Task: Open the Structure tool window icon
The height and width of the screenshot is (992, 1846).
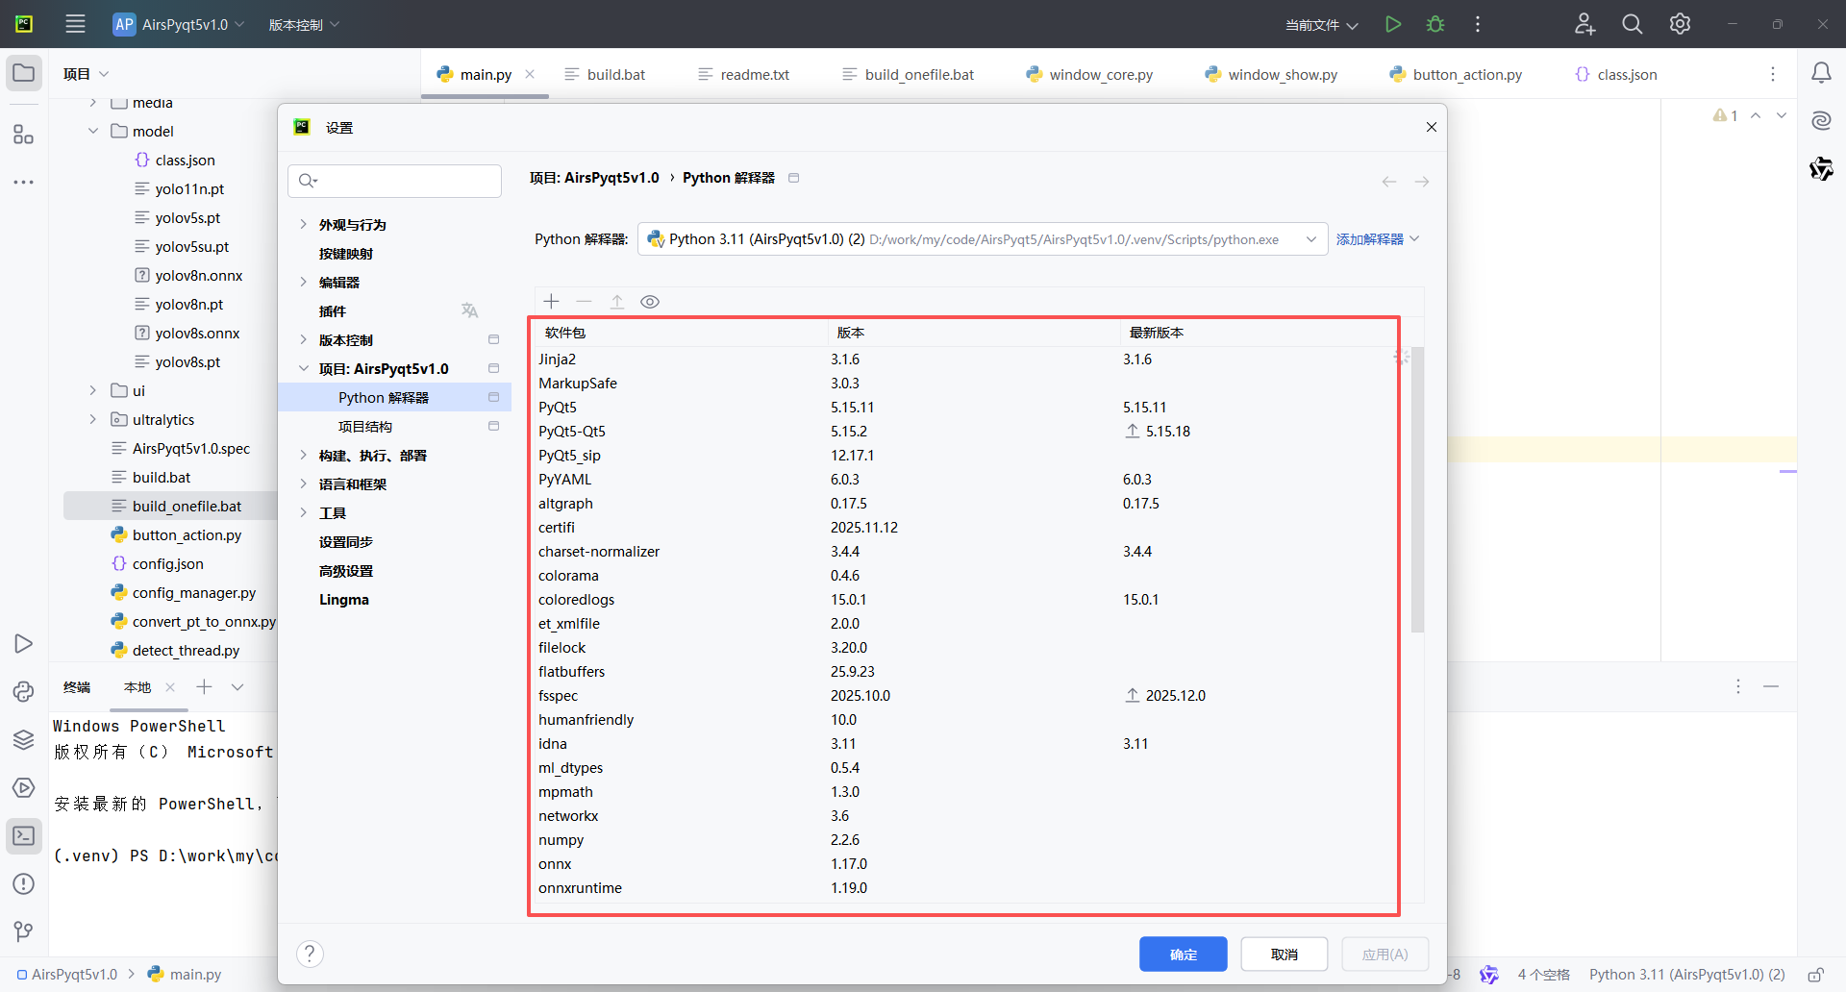Action: click(24, 135)
